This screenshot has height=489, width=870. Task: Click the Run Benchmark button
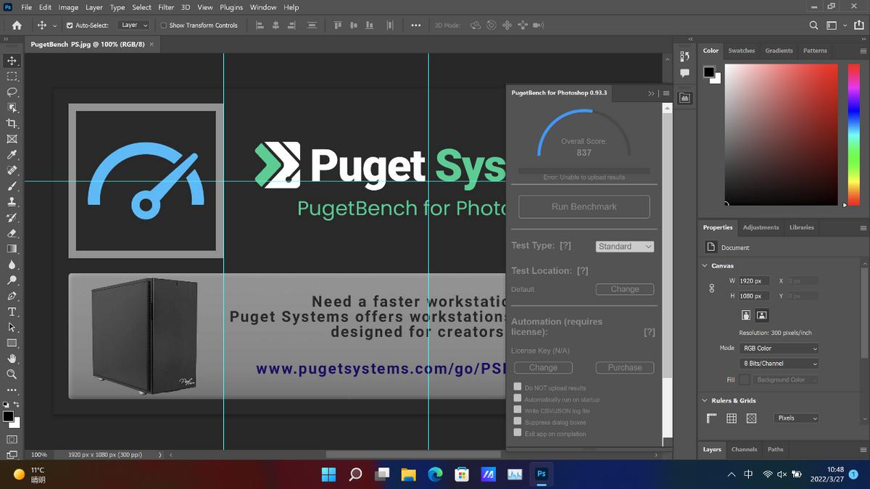tap(584, 206)
